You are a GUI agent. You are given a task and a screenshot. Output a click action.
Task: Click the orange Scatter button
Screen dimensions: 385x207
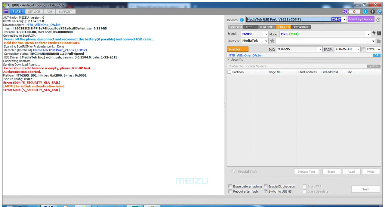pos(238,49)
